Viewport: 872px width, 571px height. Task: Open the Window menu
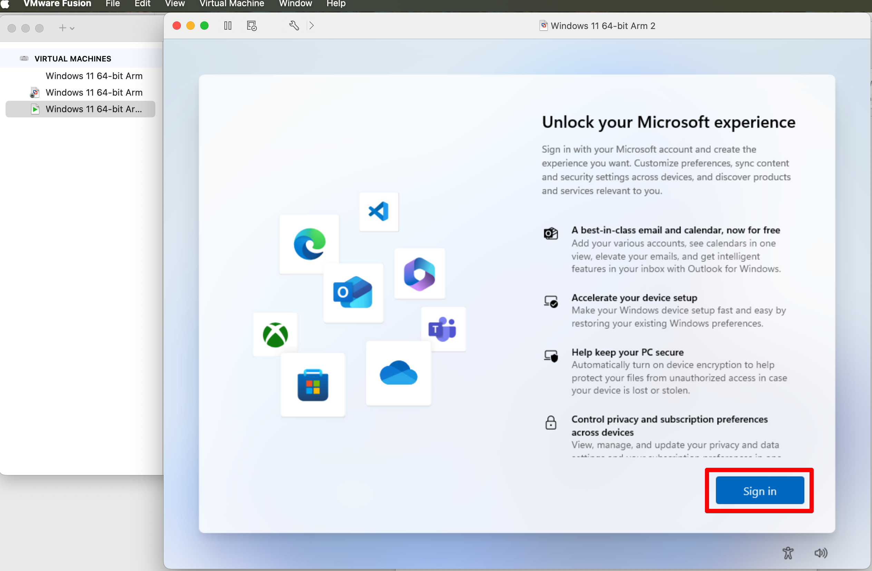point(295,4)
